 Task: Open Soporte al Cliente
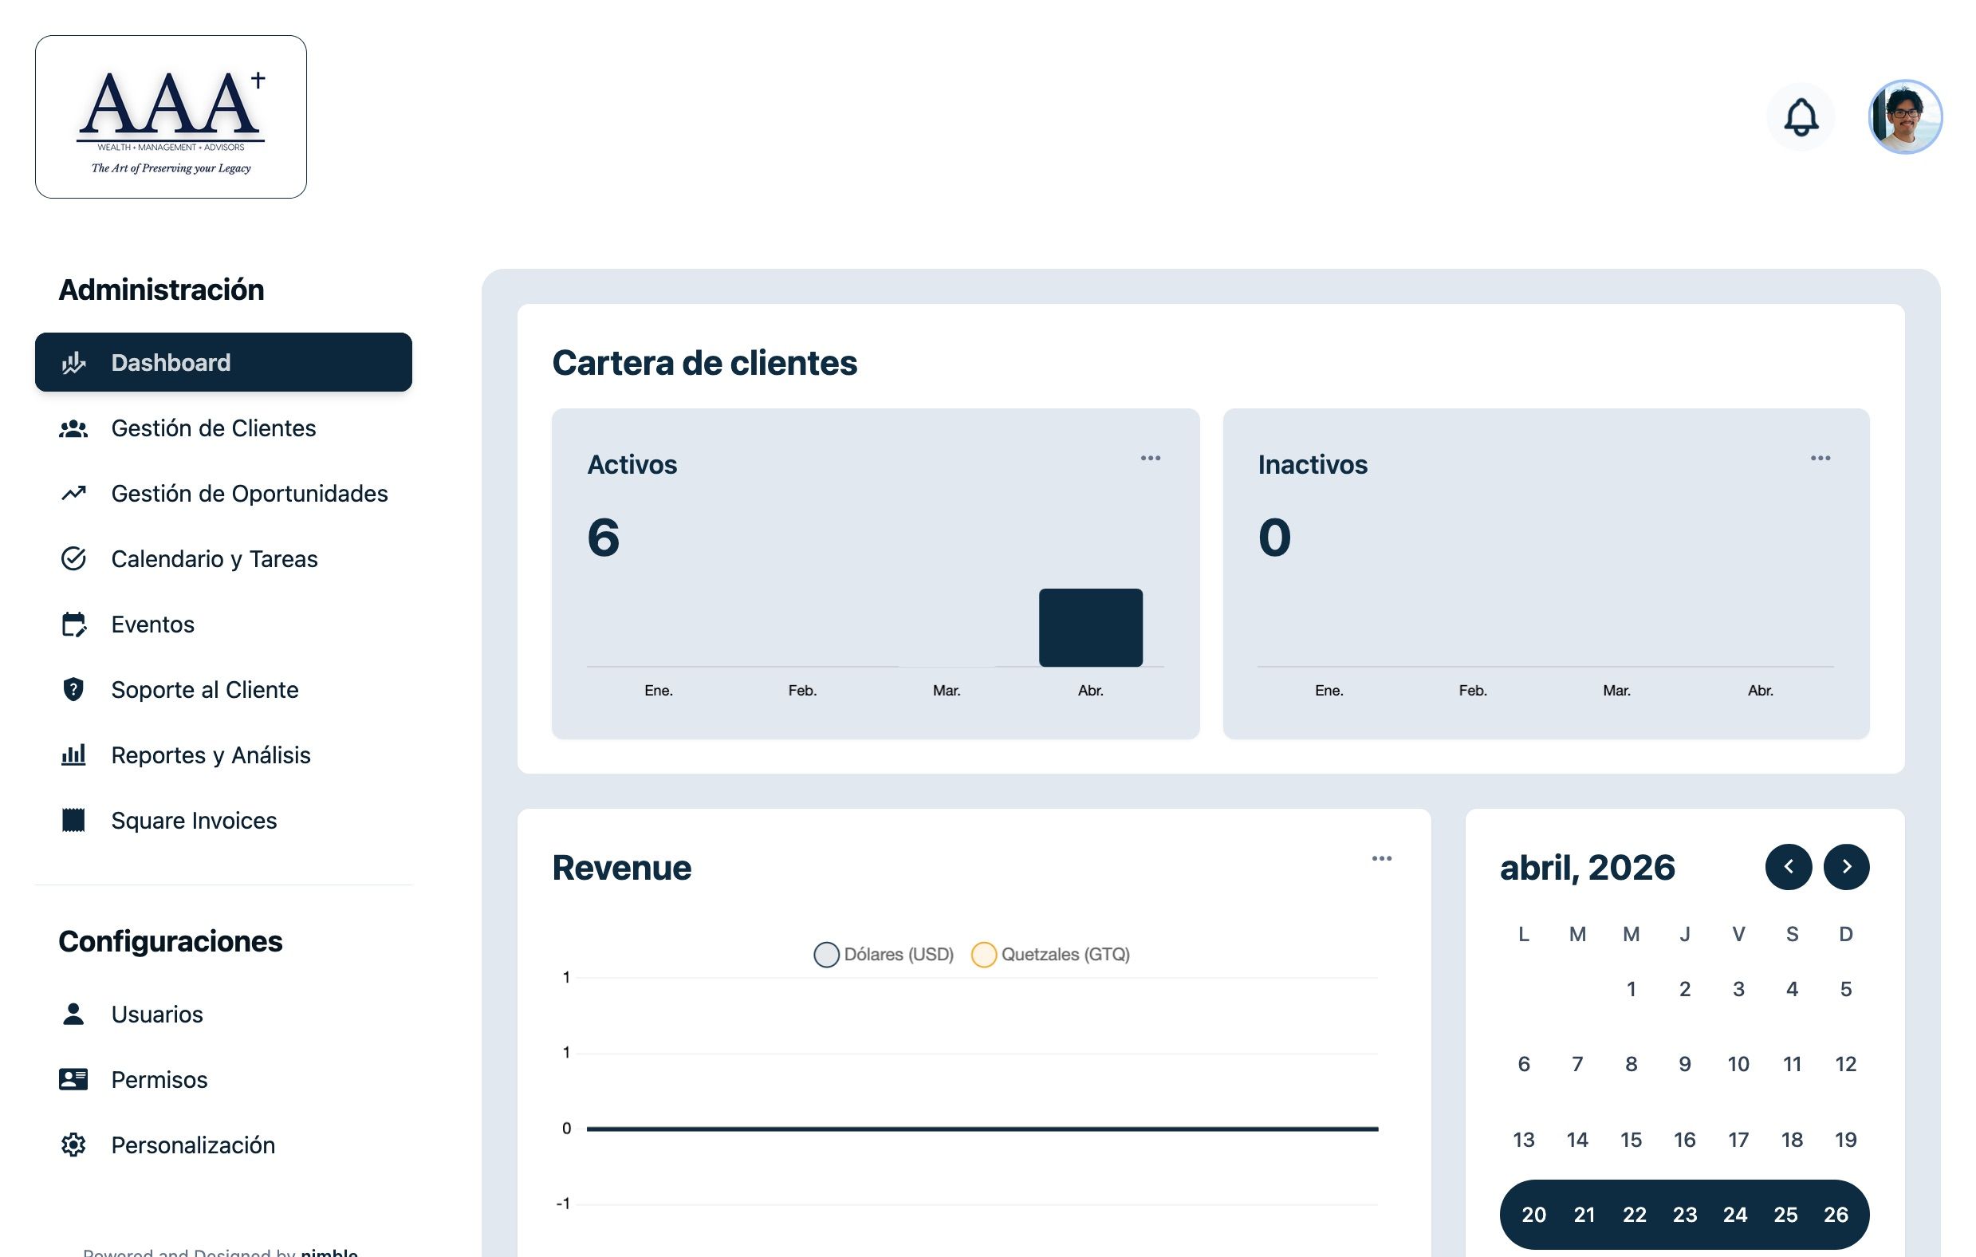pos(223,690)
